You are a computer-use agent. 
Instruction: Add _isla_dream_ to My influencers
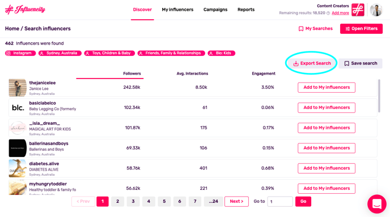coord(327,128)
